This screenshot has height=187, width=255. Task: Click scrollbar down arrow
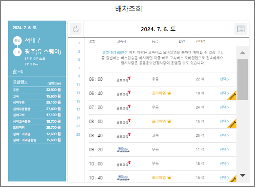coord(242,175)
